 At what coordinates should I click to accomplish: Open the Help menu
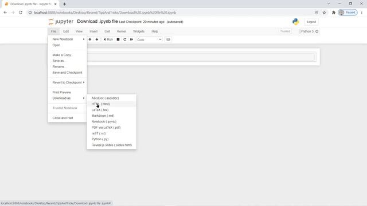(x=155, y=31)
